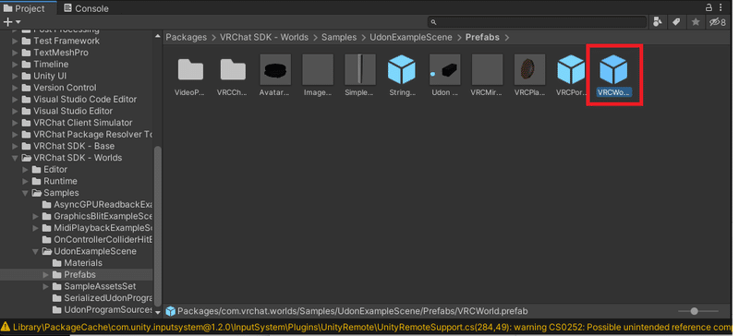Click the Search by Label tag icon
Viewport: 739px width, 336px height.
(676, 21)
